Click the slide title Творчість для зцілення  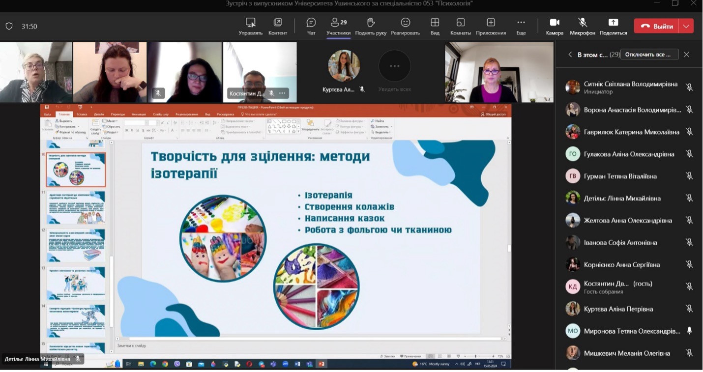click(260, 164)
